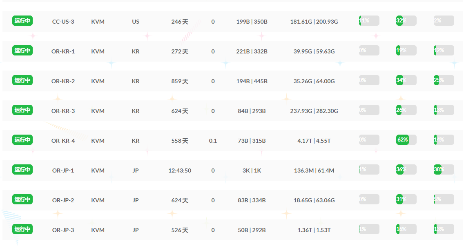The image size is (464, 248).
Task: Click the green status badge for OR-JP-3
Action: [x=22, y=230]
